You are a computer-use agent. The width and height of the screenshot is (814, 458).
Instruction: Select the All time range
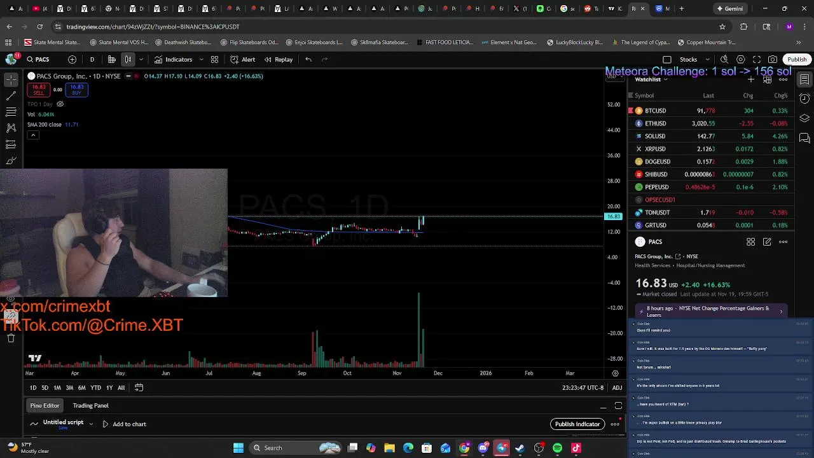click(x=121, y=387)
